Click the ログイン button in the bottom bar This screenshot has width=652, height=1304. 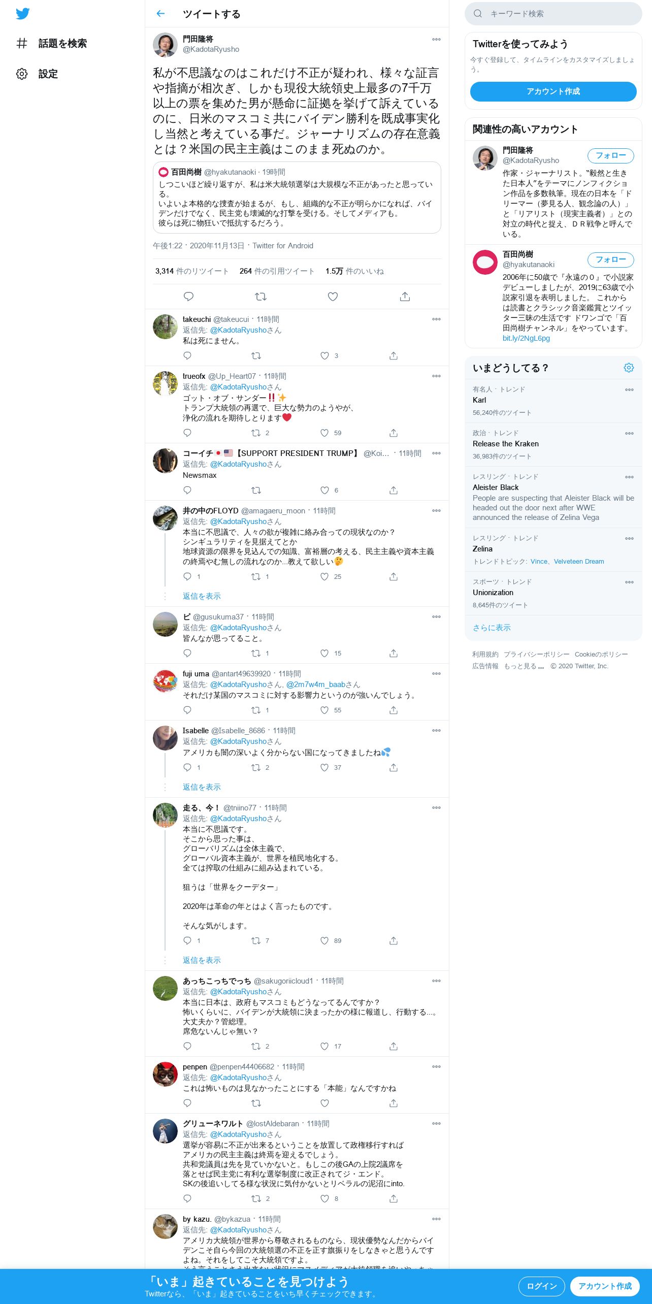coord(542,1286)
